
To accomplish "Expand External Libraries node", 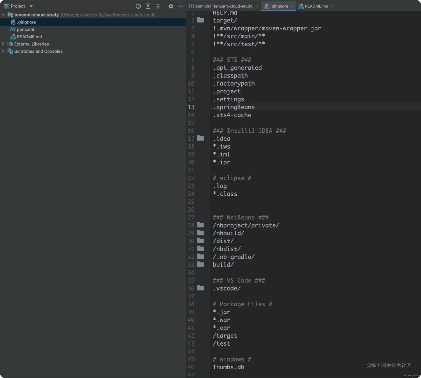I will (x=3, y=44).
